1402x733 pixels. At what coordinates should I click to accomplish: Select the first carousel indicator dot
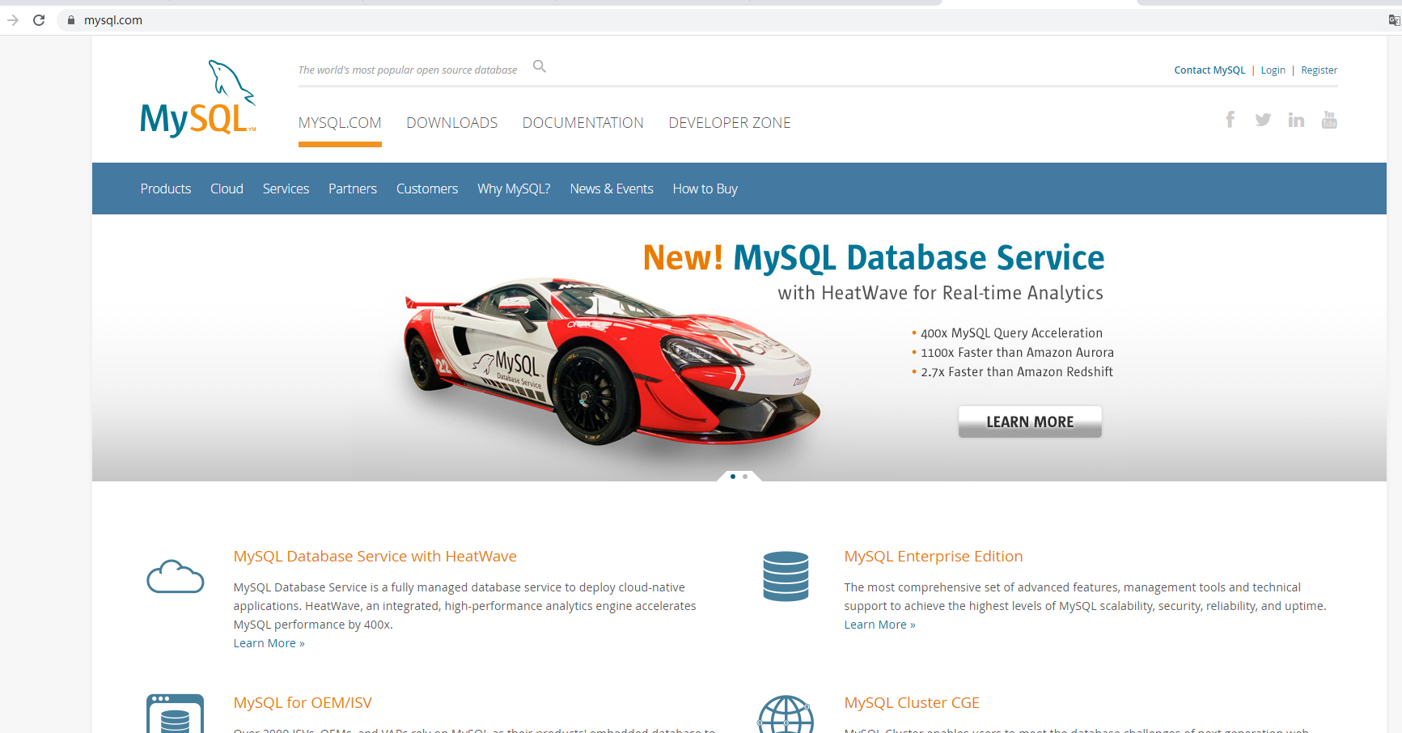tap(733, 477)
